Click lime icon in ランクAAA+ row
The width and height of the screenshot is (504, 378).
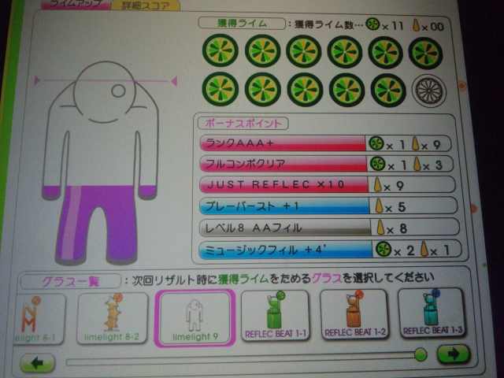pyautogui.click(x=376, y=143)
